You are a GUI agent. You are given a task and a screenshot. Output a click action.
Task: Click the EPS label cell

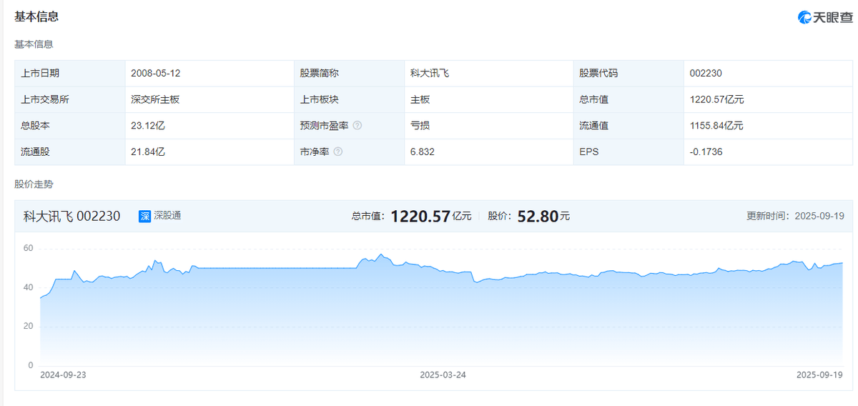click(628, 152)
